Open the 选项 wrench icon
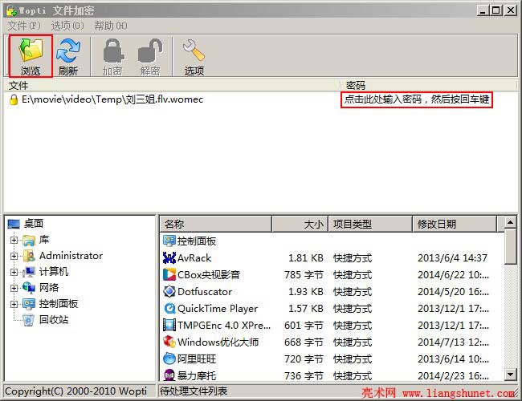The height and width of the screenshot is (401, 522). coord(194,51)
